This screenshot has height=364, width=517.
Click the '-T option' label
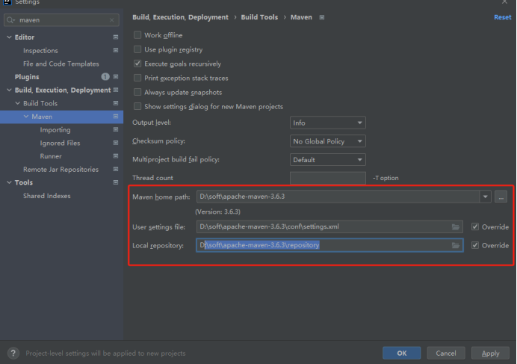[x=386, y=178]
